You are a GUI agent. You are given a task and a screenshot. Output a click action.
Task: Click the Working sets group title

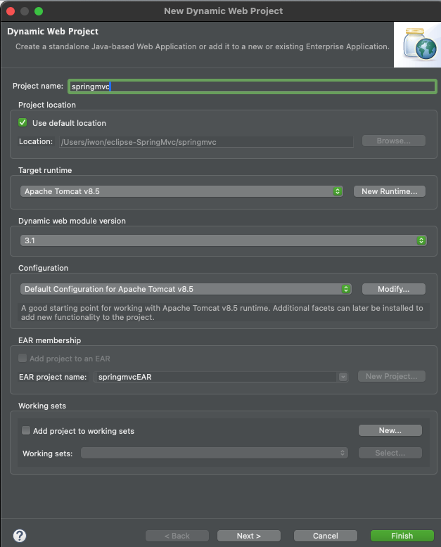coord(42,406)
